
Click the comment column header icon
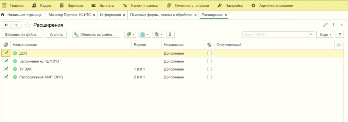[339, 45]
